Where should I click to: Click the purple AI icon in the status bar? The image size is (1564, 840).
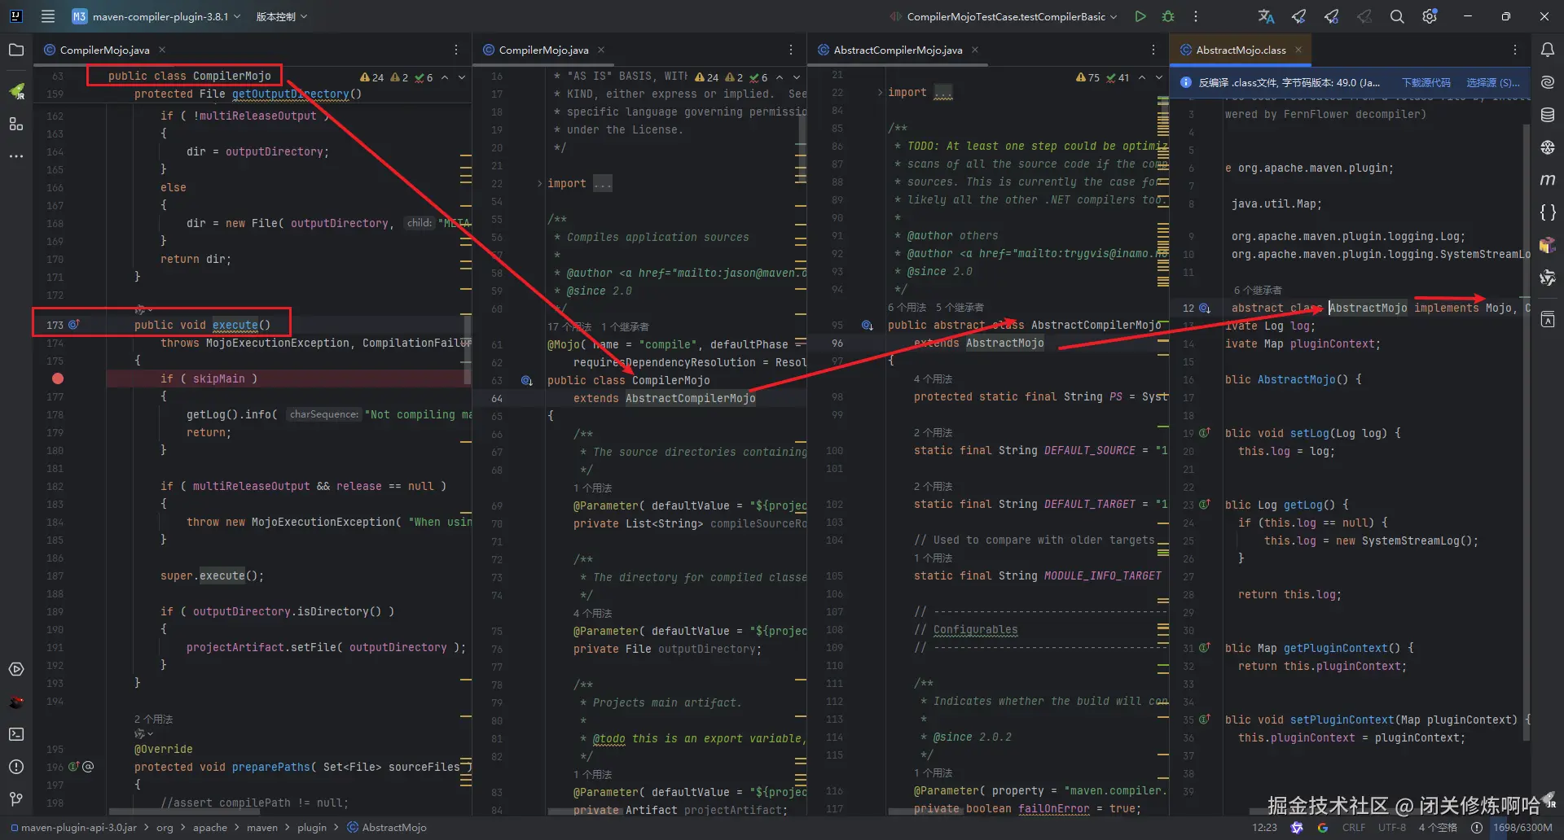(1297, 828)
